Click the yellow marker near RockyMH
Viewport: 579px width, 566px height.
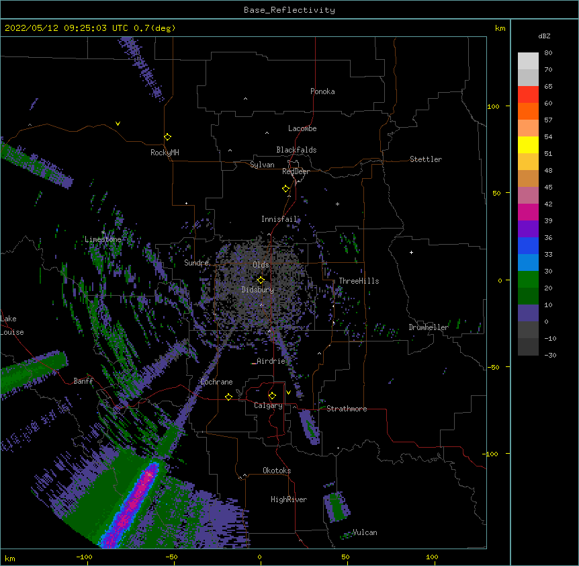[168, 137]
